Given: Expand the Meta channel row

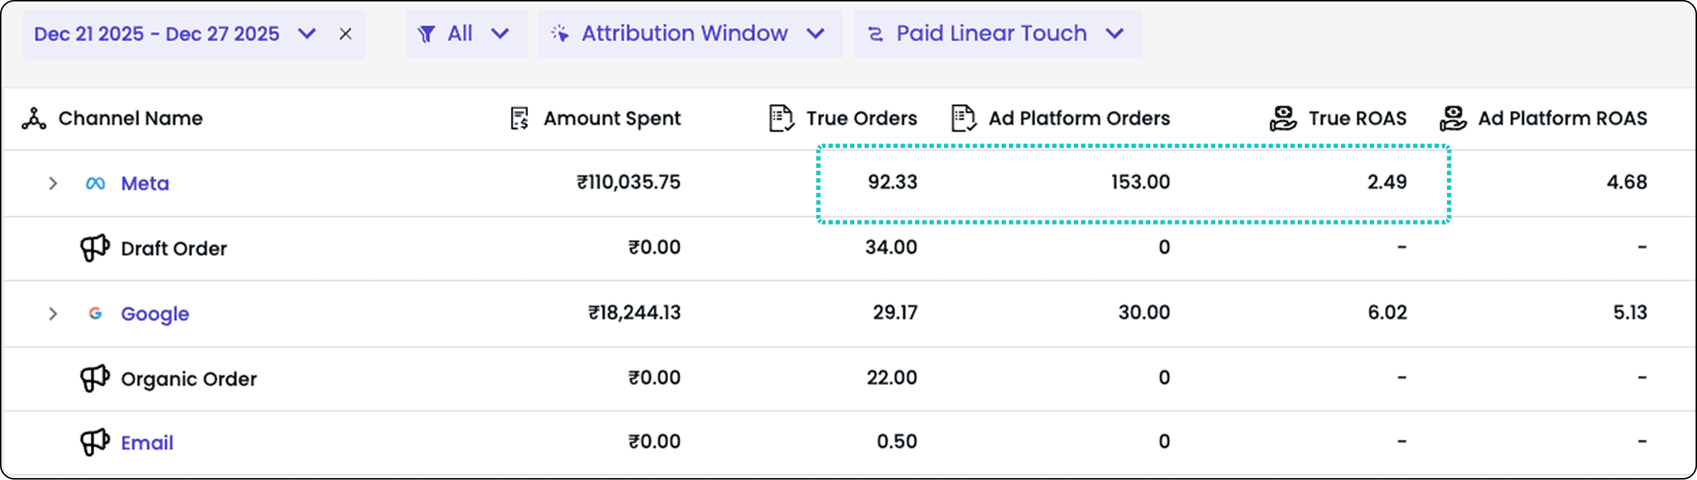Looking at the screenshot, I should [52, 184].
